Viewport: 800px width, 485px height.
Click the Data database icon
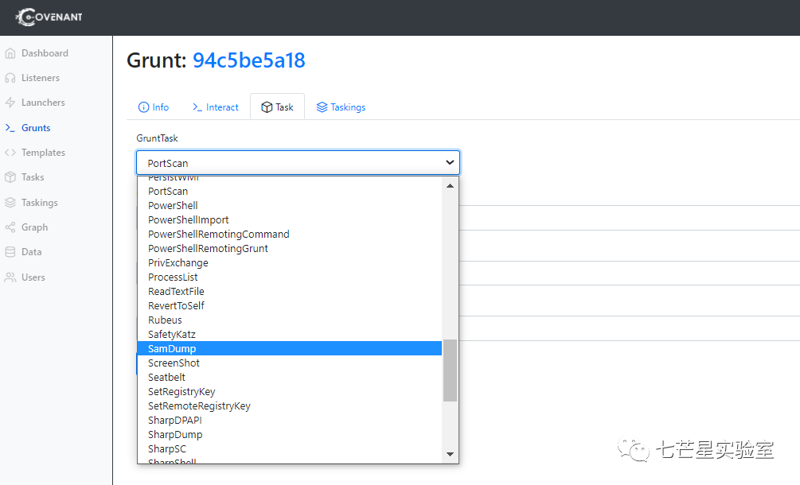[10, 252]
